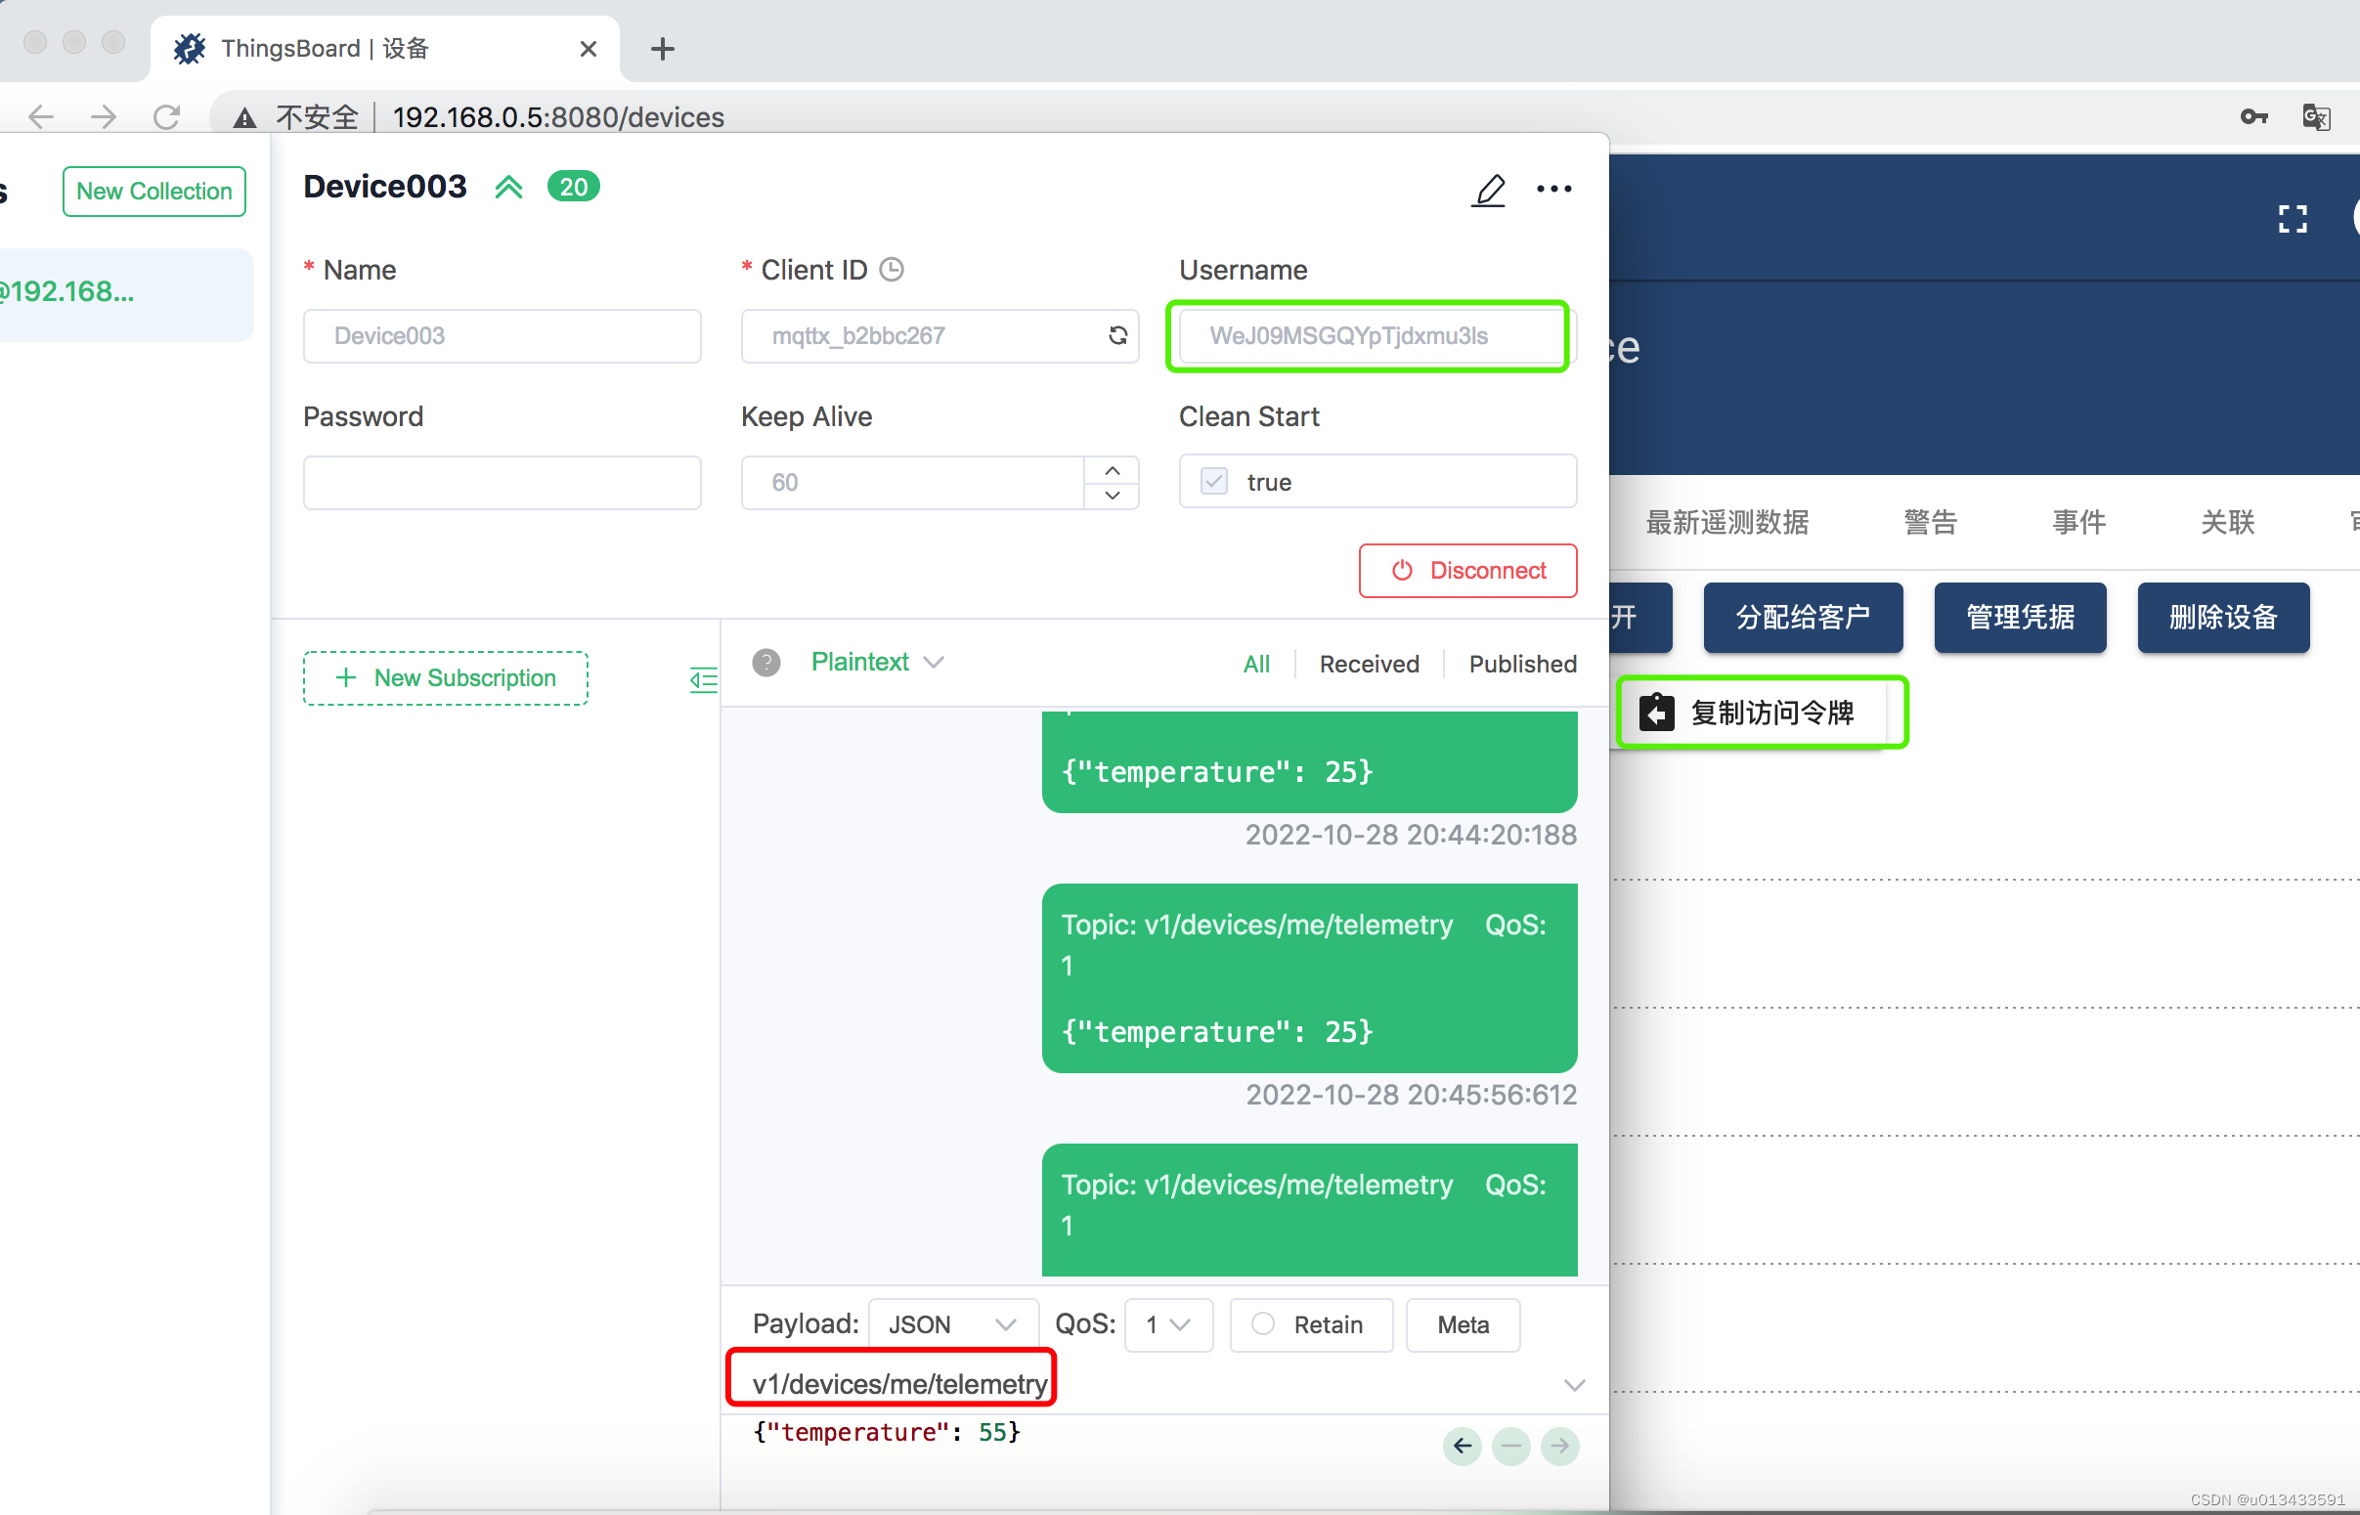The width and height of the screenshot is (2360, 1515).
Task: Click the green minus history button
Action: [1512, 1446]
